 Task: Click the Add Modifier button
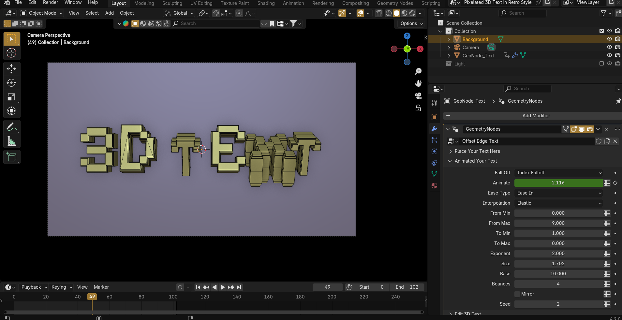pyautogui.click(x=536, y=116)
